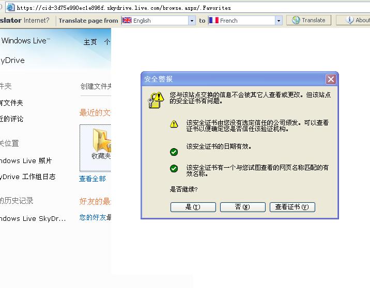Click the Windows Live logo text
Viewport: 370px width, 288px height.
point(25,41)
